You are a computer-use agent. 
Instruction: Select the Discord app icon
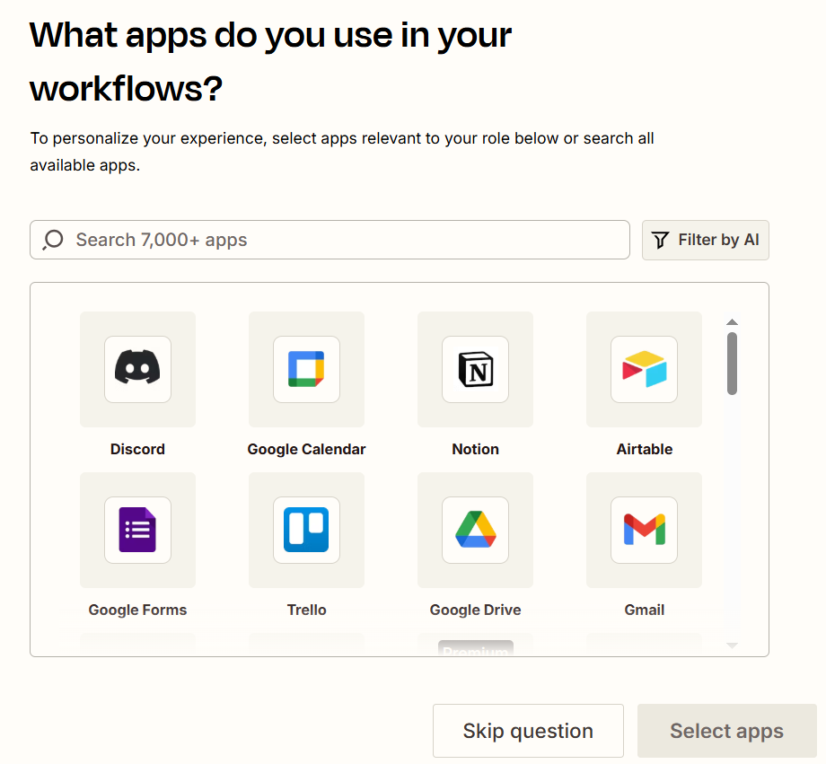coord(137,369)
